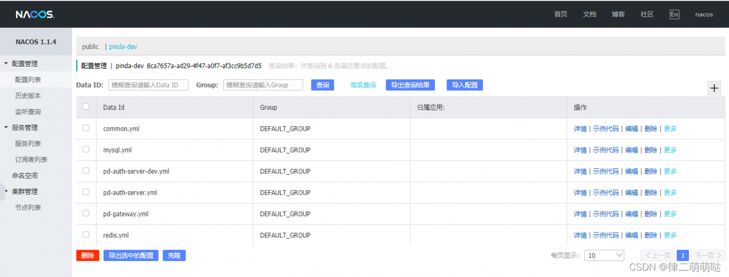Viewport: 729px width, 277px height.
Task: Check the pd-gateway.yml row checkbox
Action: point(86,213)
